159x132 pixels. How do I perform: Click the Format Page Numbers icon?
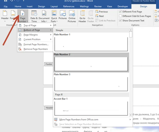(x=20, y=45)
